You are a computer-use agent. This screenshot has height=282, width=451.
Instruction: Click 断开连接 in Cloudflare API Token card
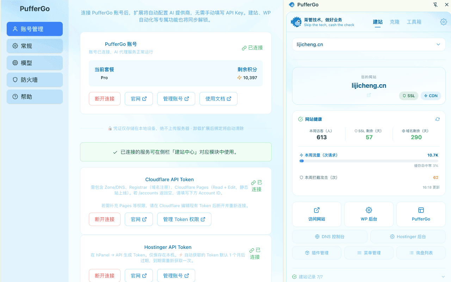click(x=105, y=219)
